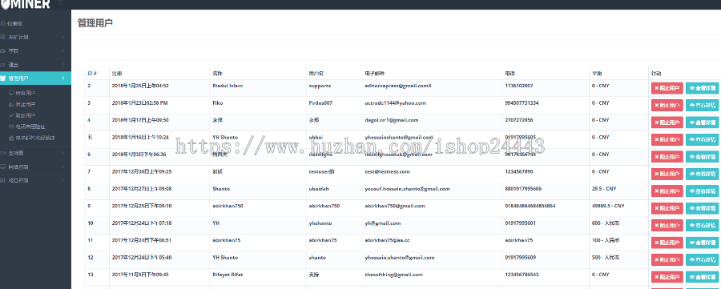Expand chevron next to 接口控制
This screenshot has height=289, width=721.
tap(63, 181)
